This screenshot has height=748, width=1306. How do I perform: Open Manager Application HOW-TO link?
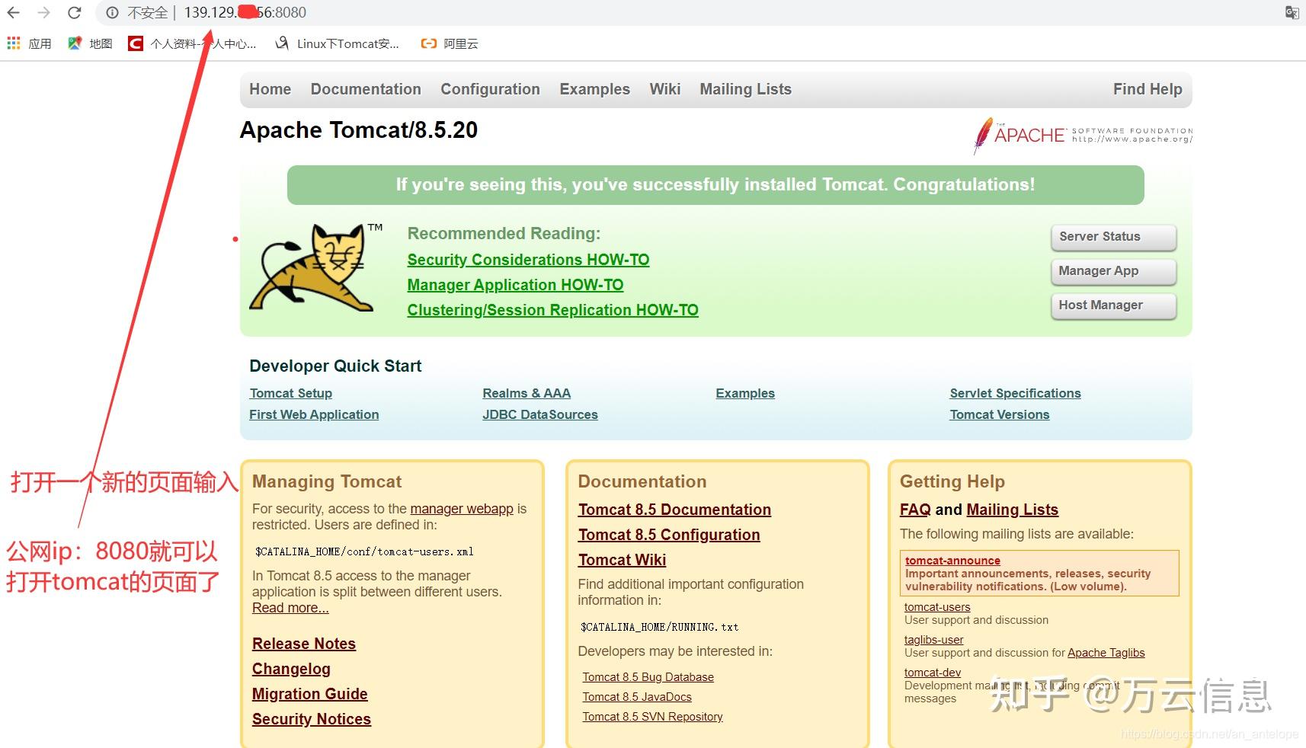point(515,285)
